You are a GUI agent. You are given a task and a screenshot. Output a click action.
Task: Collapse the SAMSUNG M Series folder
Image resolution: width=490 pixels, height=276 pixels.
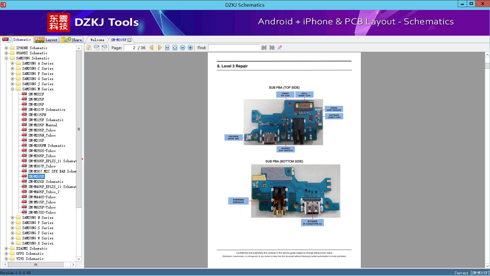coord(12,89)
